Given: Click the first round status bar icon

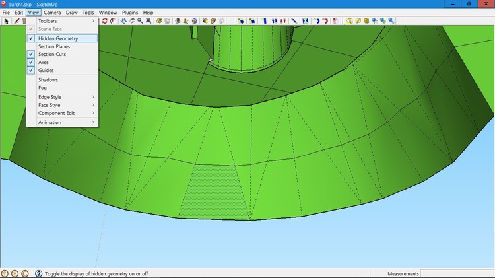Looking at the screenshot, I should click(x=5, y=273).
